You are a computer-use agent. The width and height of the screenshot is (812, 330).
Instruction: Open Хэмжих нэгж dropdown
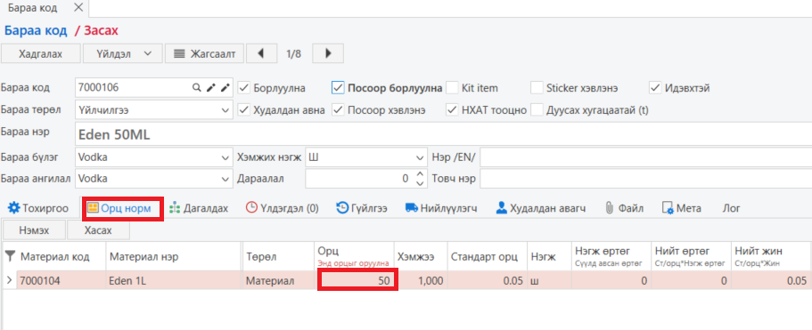pos(420,157)
